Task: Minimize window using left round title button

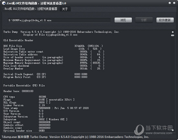Action: (170, 3)
